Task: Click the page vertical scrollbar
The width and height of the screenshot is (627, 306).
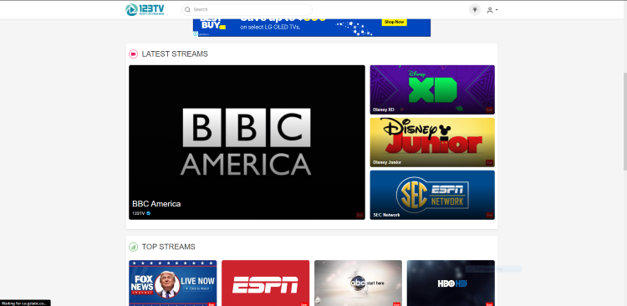Action: pyautogui.click(x=624, y=121)
